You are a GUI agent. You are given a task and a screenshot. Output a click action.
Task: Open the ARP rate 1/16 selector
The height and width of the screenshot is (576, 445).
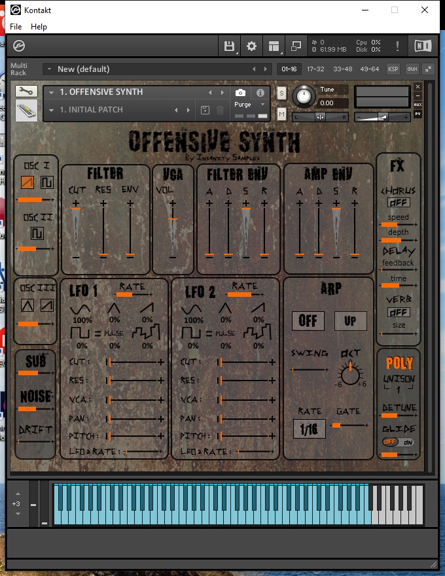point(310,429)
